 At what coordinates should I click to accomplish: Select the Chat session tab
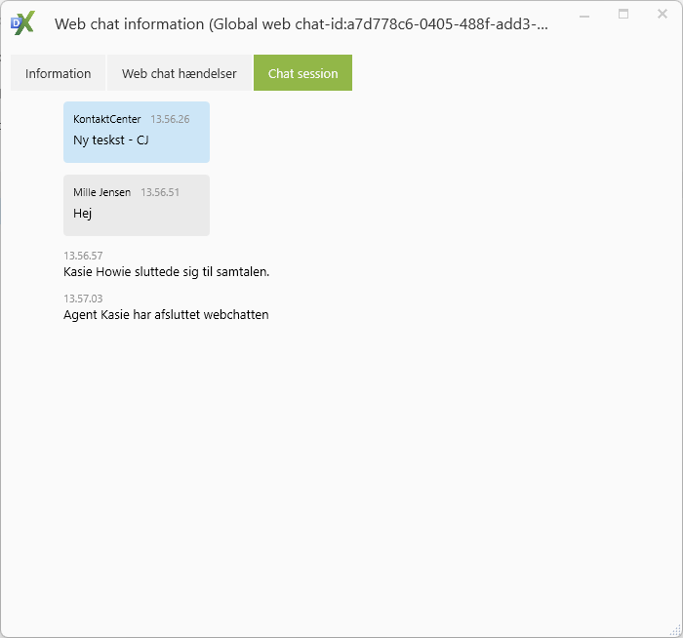point(302,73)
